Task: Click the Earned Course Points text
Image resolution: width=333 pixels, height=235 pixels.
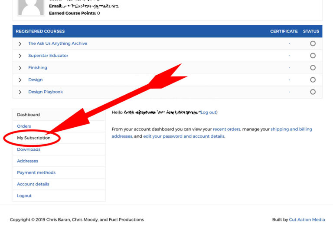Action: pyautogui.click(x=74, y=13)
